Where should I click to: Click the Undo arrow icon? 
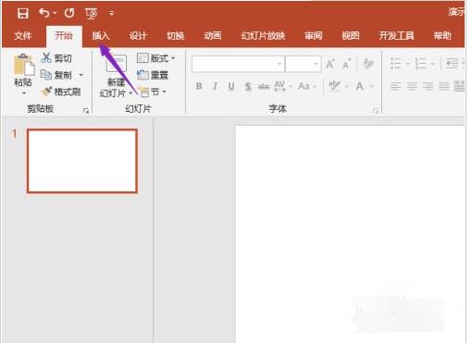pyautogui.click(x=44, y=13)
